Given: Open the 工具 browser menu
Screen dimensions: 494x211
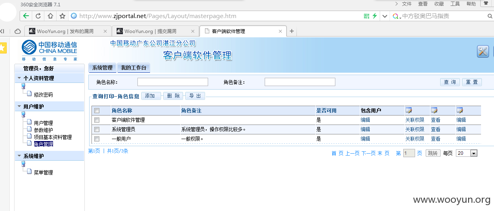Looking at the screenshot, I should tap(455, 4).
